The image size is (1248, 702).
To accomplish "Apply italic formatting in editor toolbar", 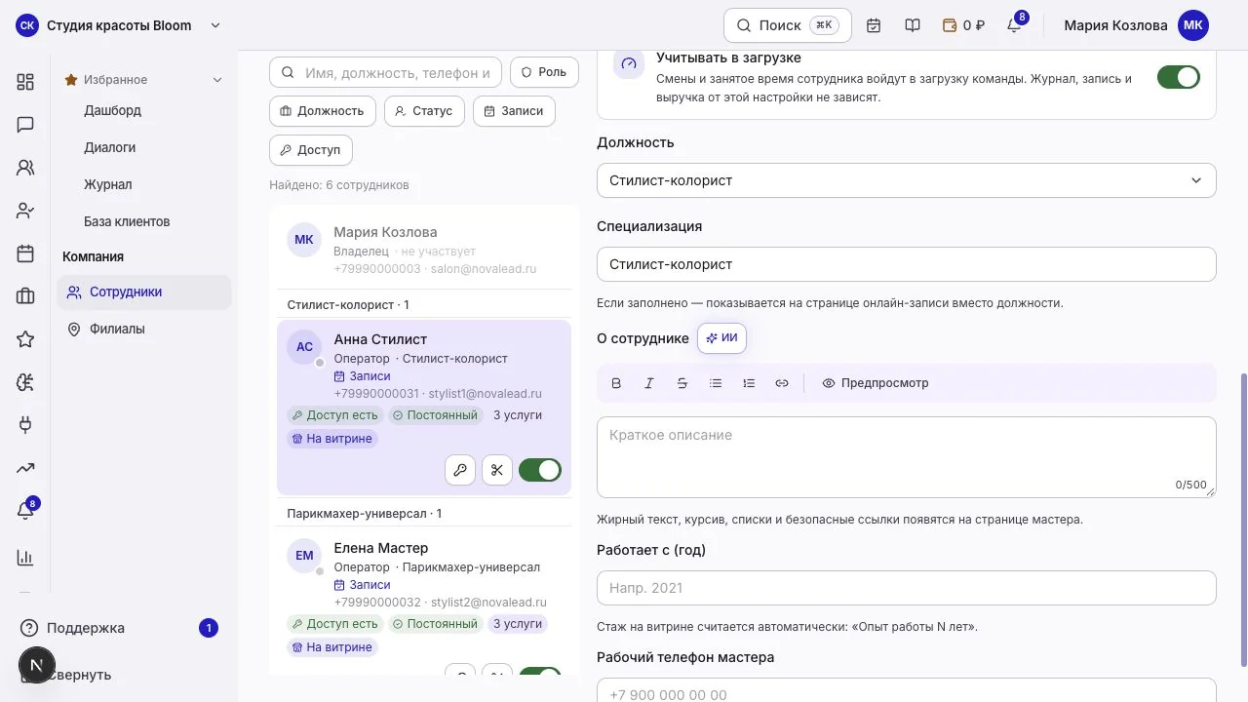I will pyautogui.click(x=649, y=383).
